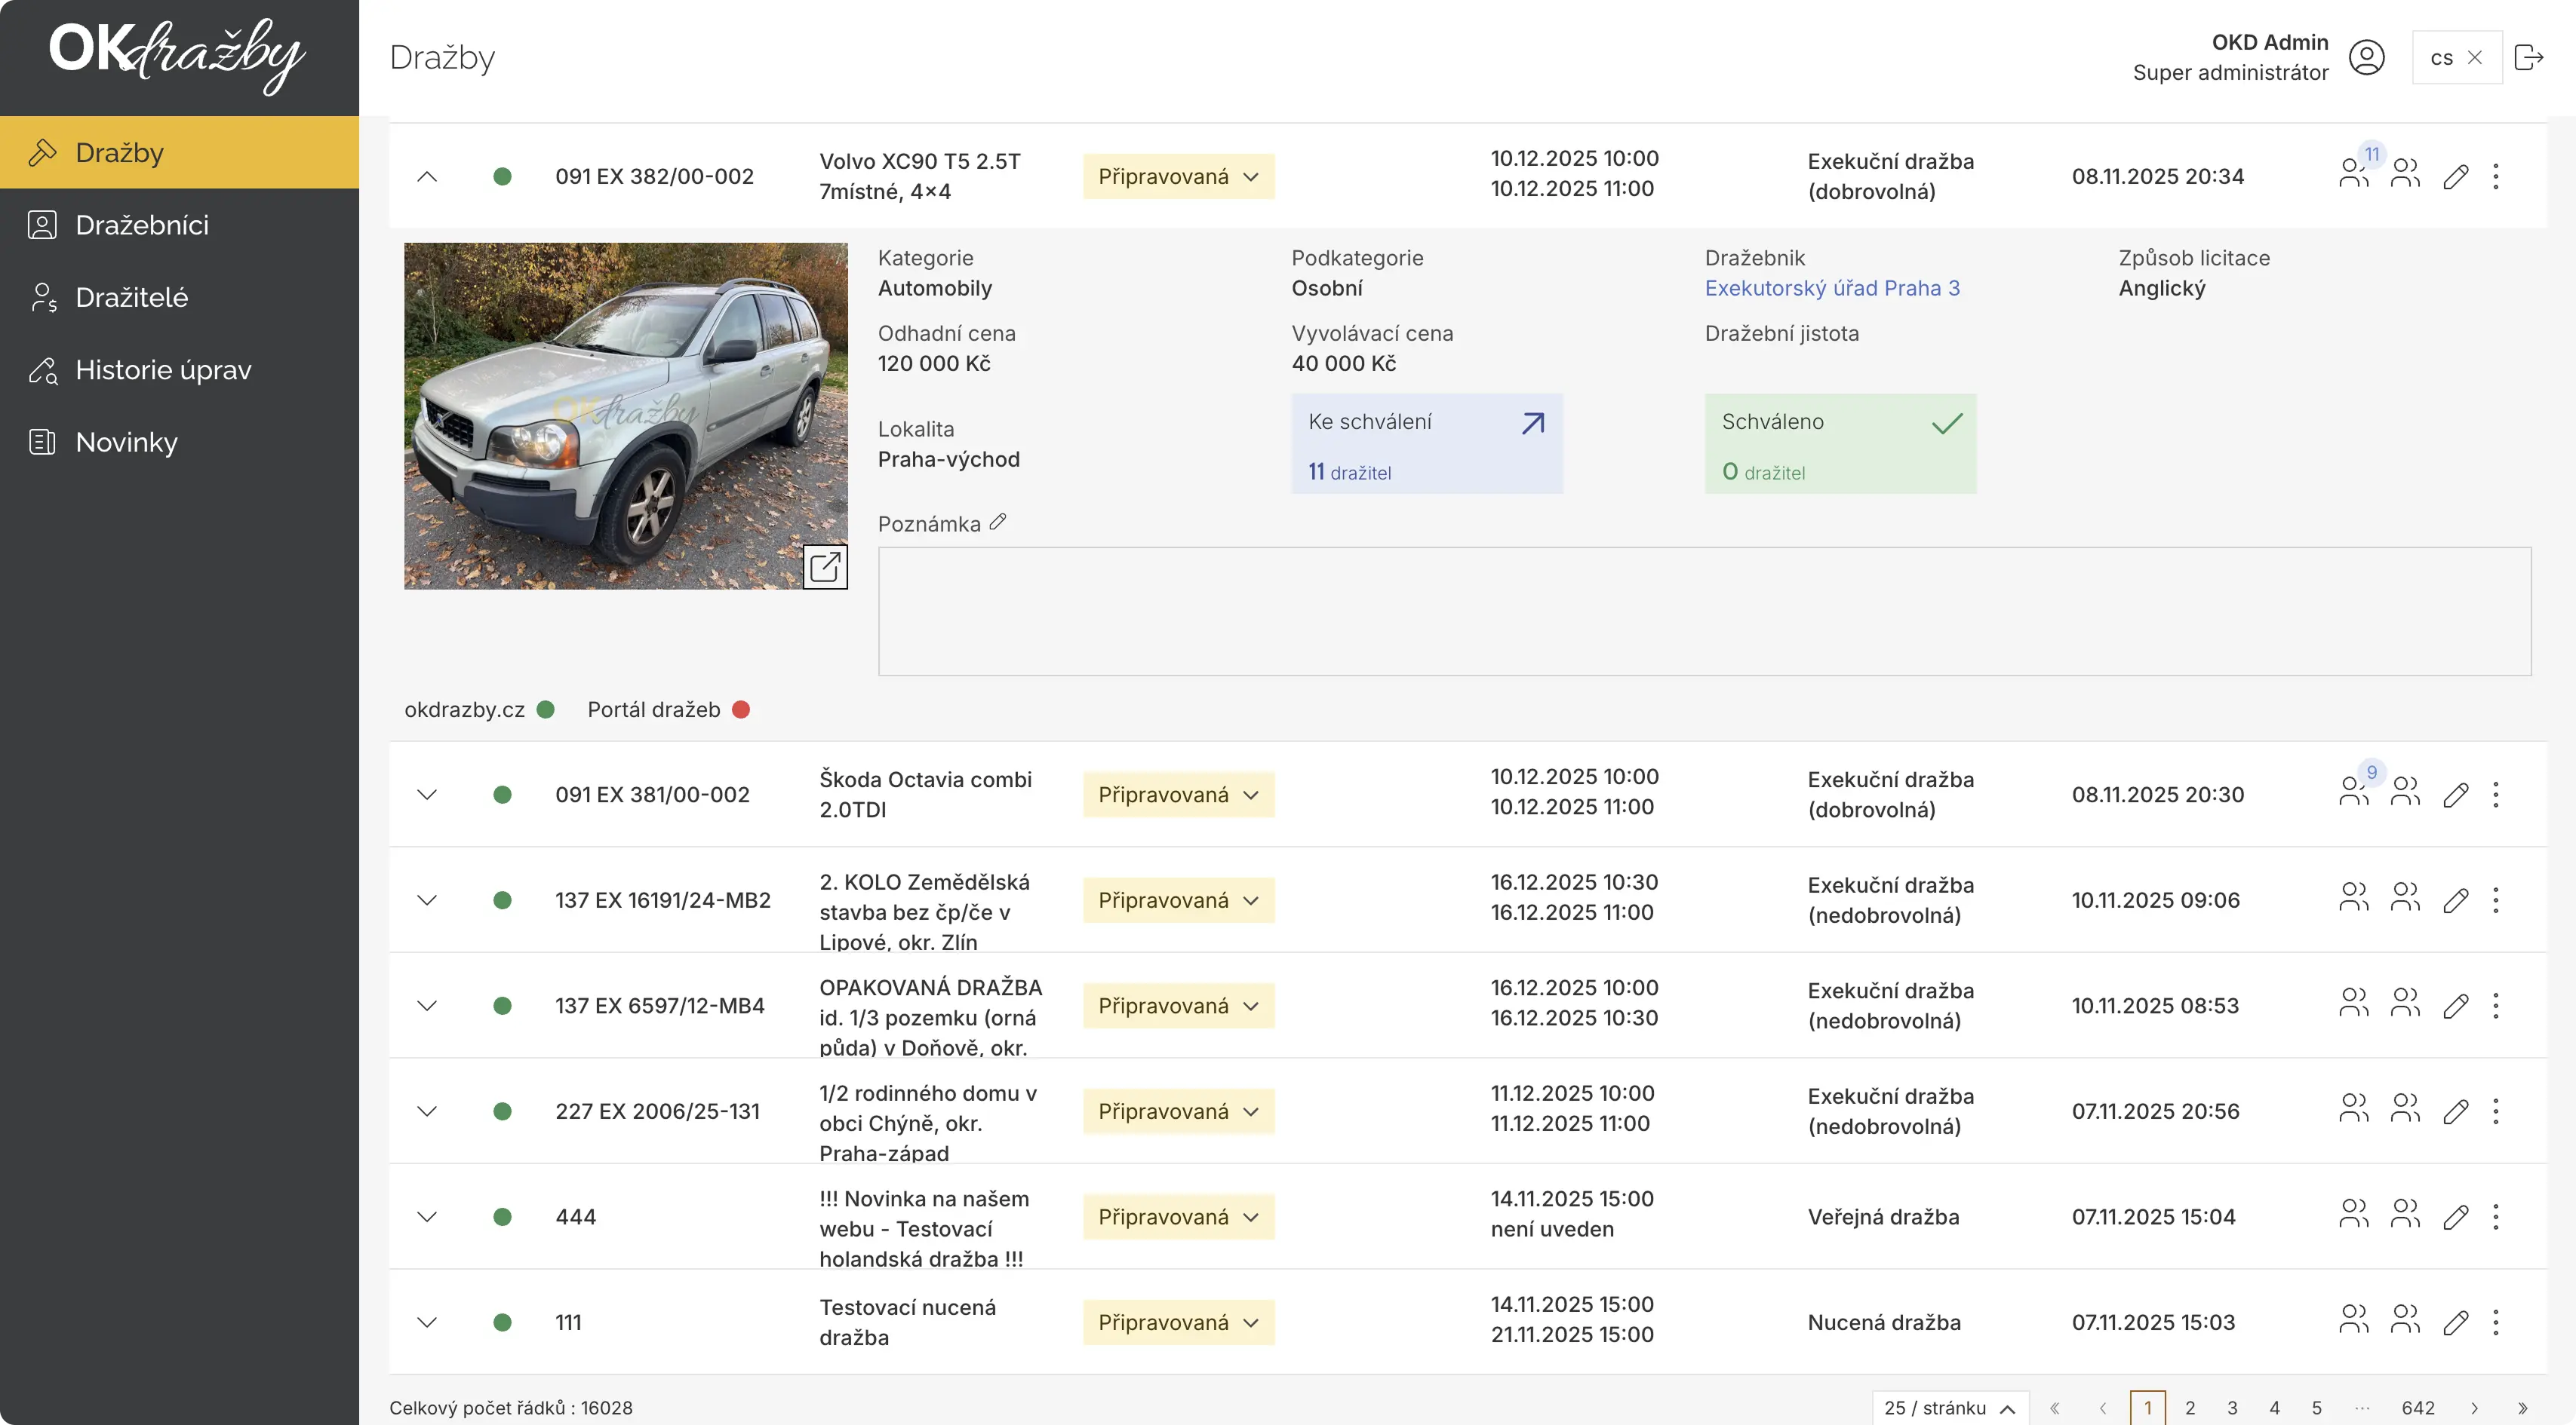2576x1425 pixels.
Task: Open Dražby in sidebar
Action: tap(180, 152)
